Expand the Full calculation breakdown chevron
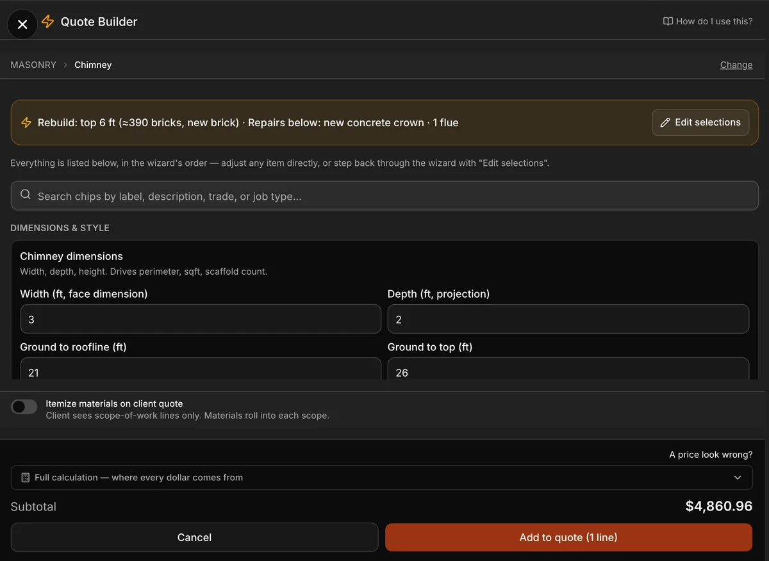The width and height of the screenshot is (769, 561). [x=738, y=478]
